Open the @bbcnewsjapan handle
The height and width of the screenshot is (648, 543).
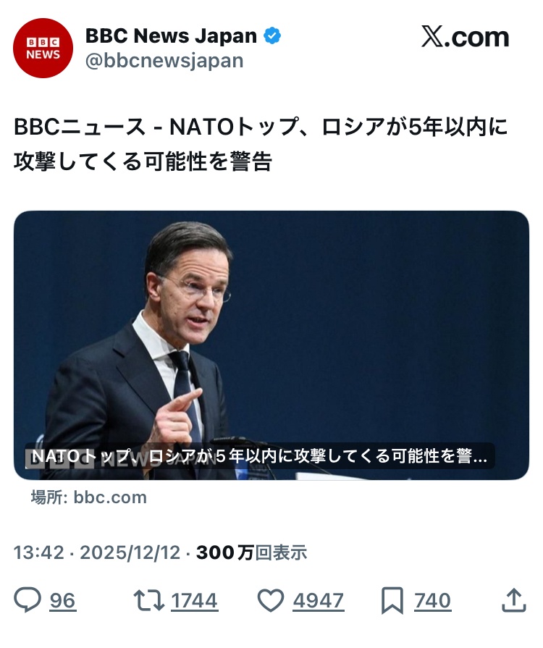click(164, 61)
